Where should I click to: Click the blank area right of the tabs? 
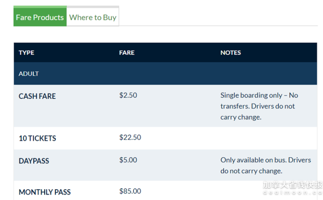218,16
